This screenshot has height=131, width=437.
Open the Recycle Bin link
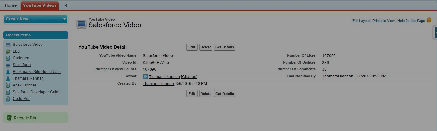tap(25, 118)
